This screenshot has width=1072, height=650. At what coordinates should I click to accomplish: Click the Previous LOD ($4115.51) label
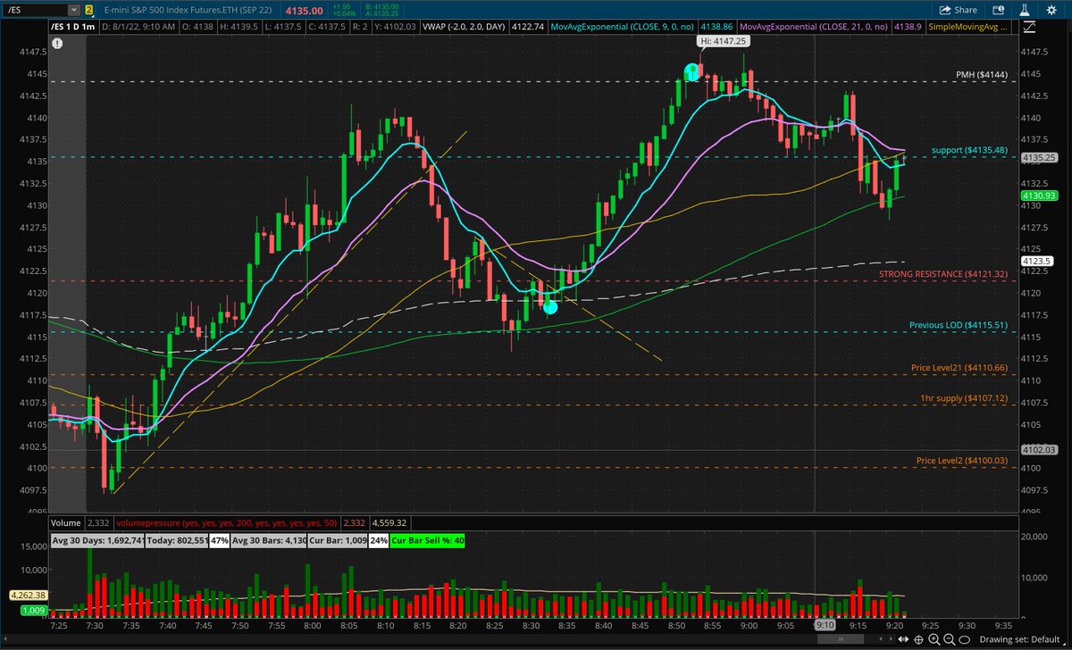pos(959,326)
